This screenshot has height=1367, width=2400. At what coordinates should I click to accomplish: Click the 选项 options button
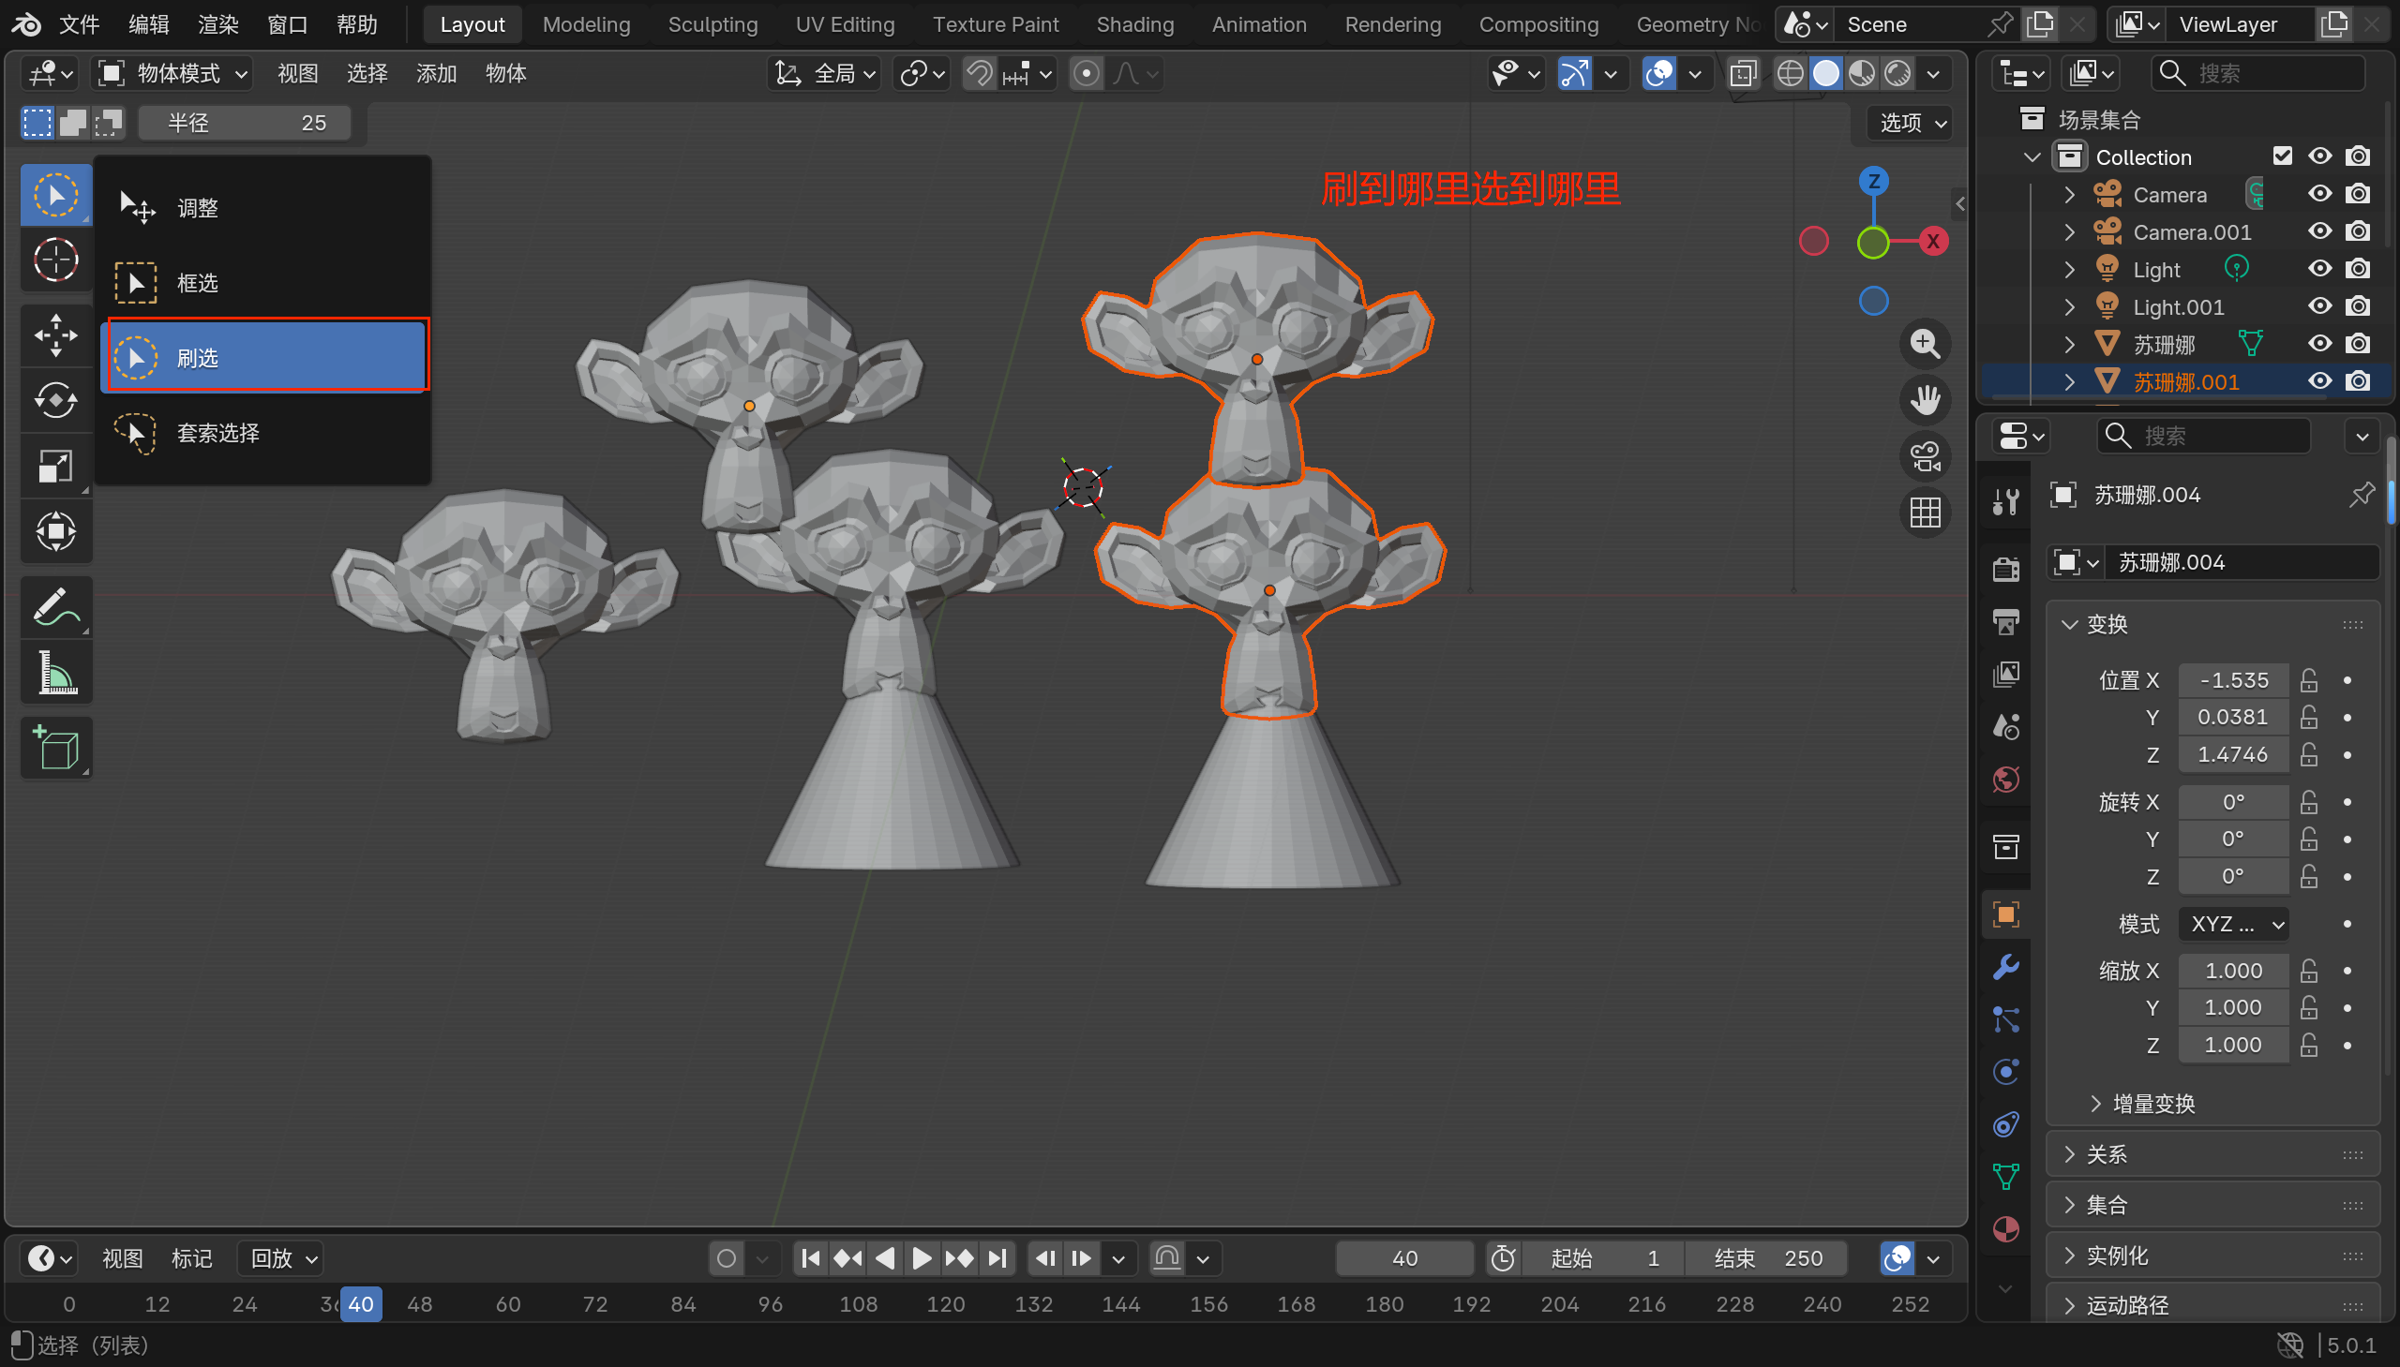tap(1912, 123)
